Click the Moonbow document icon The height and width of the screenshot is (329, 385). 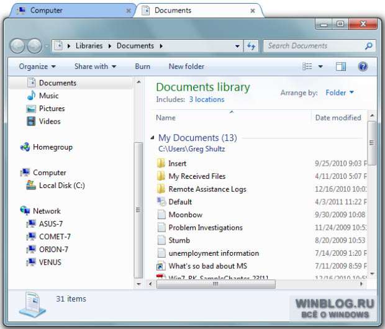tap(161, 214)
